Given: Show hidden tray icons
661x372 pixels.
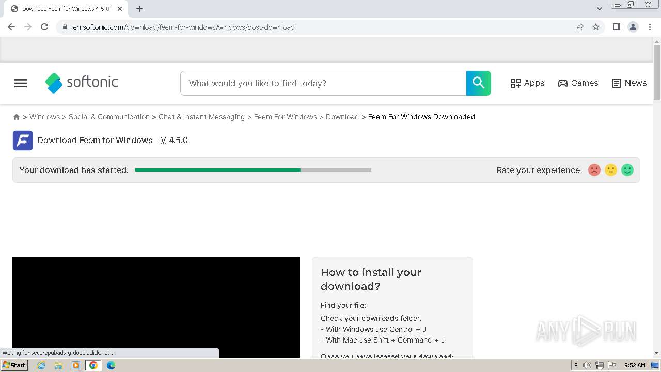Looking at the screenshot, I should (x=576, y=365).
